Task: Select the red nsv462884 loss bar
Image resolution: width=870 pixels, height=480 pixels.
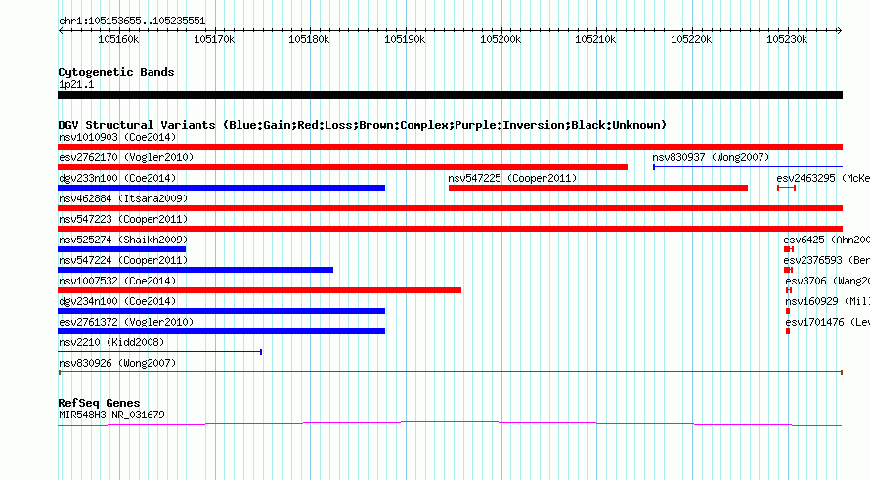Action: pos(450,208)
